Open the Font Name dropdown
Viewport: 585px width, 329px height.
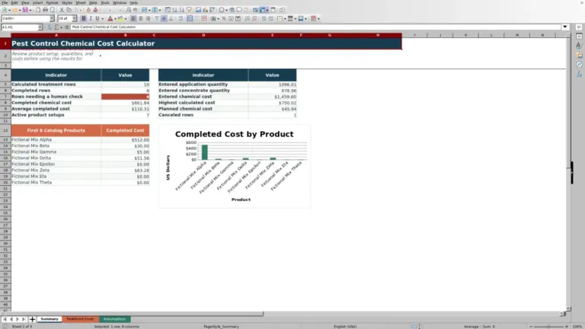52,18
